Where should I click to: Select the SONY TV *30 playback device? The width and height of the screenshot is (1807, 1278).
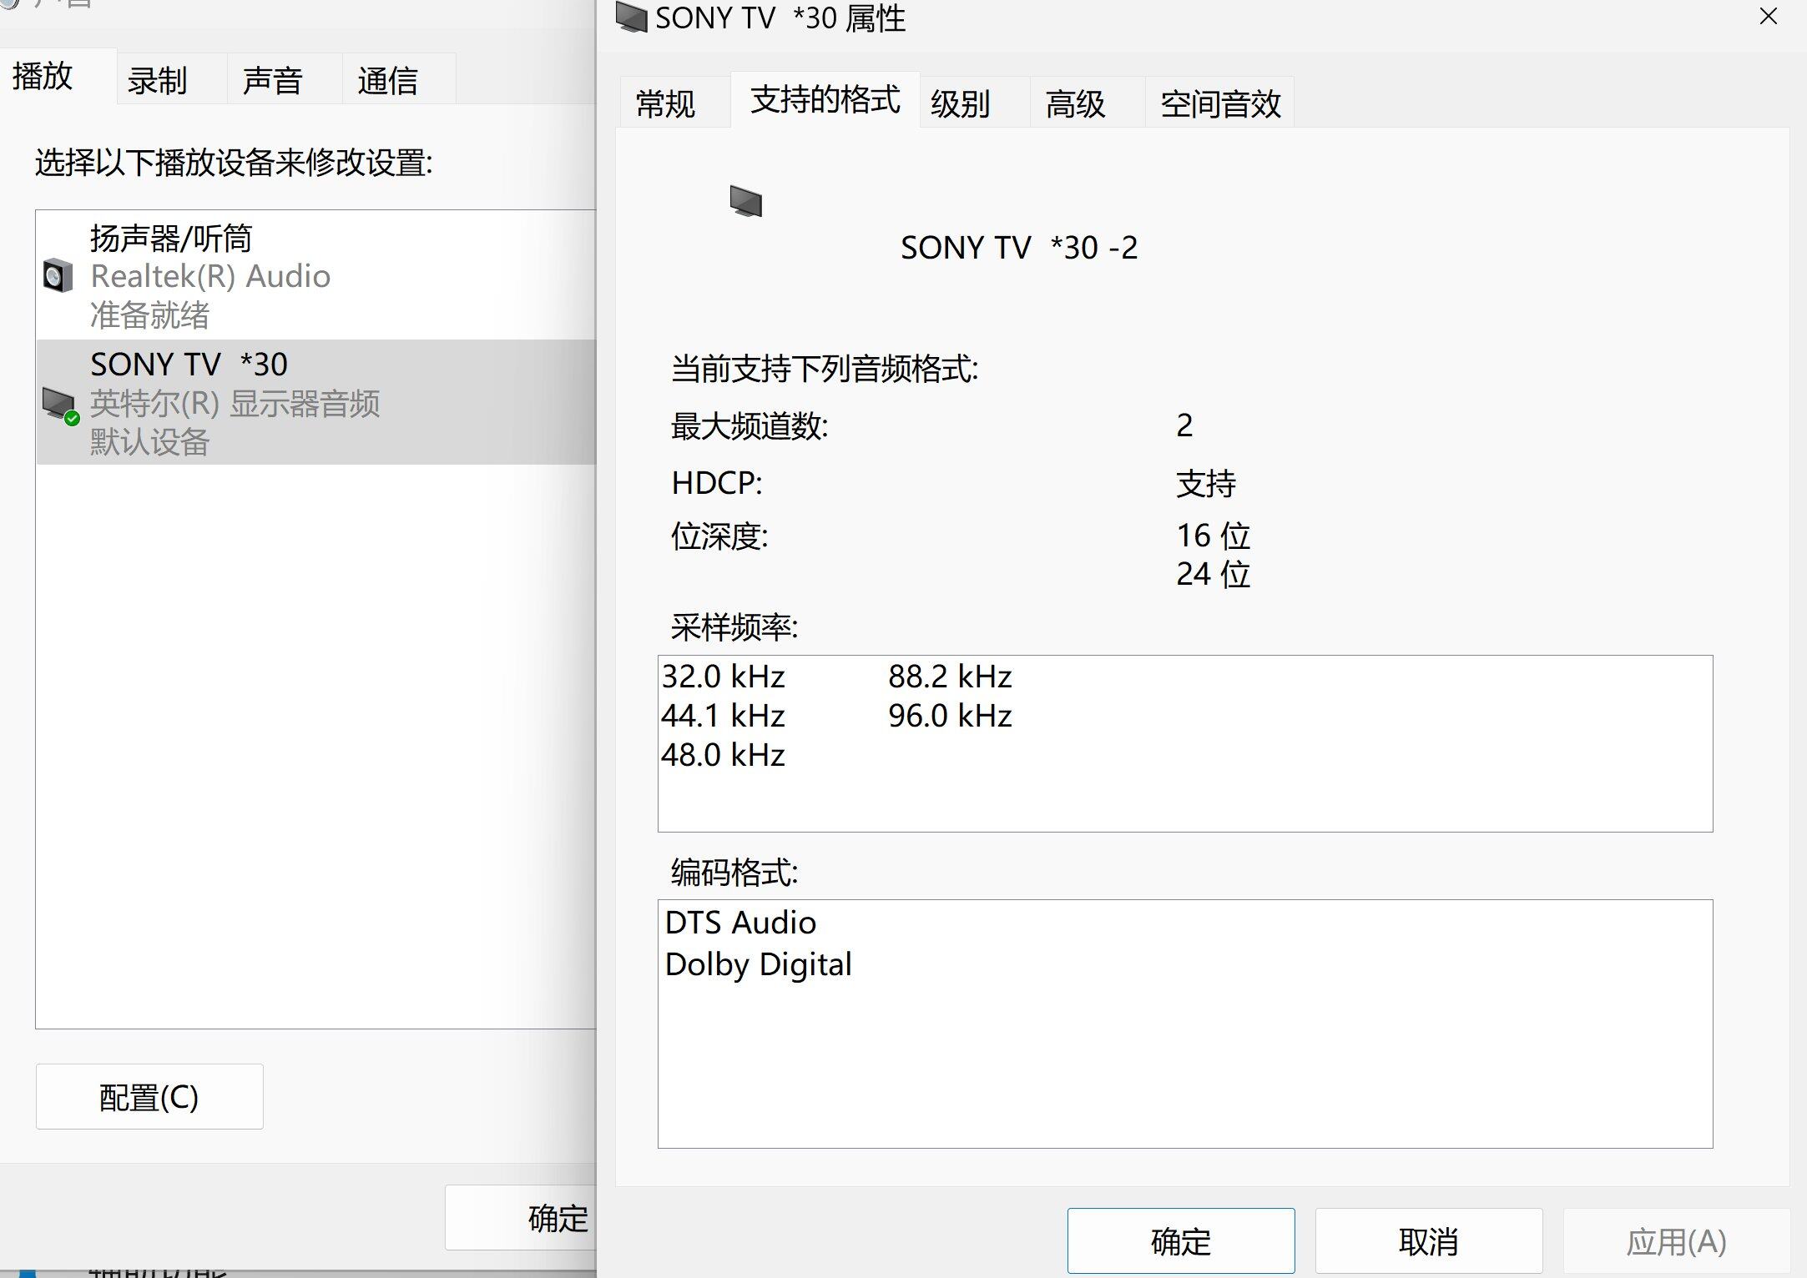(x=316, y=402)
